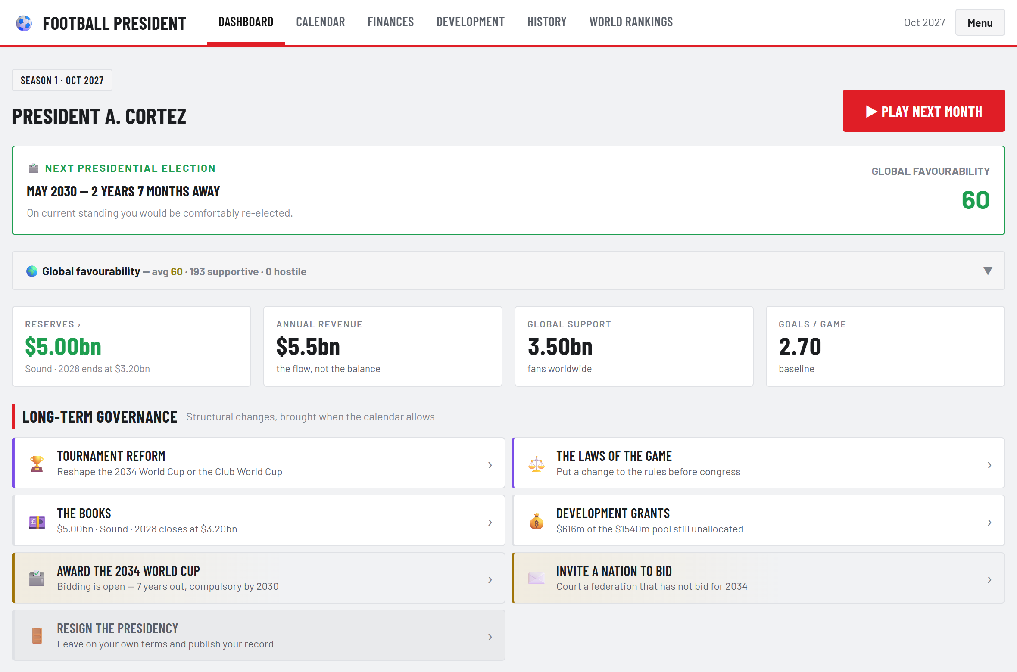
Task: Click the banknote icon for The Books
Action: (x=37, y=522)
